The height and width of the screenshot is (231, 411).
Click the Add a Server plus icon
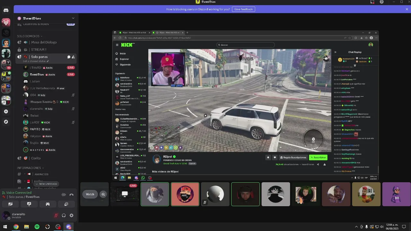click(6, 112)
